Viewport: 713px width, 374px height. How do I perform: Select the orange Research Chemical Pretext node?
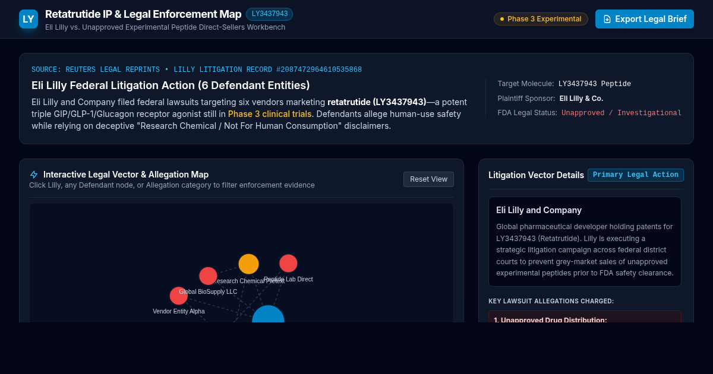click(x=248, y=264)
